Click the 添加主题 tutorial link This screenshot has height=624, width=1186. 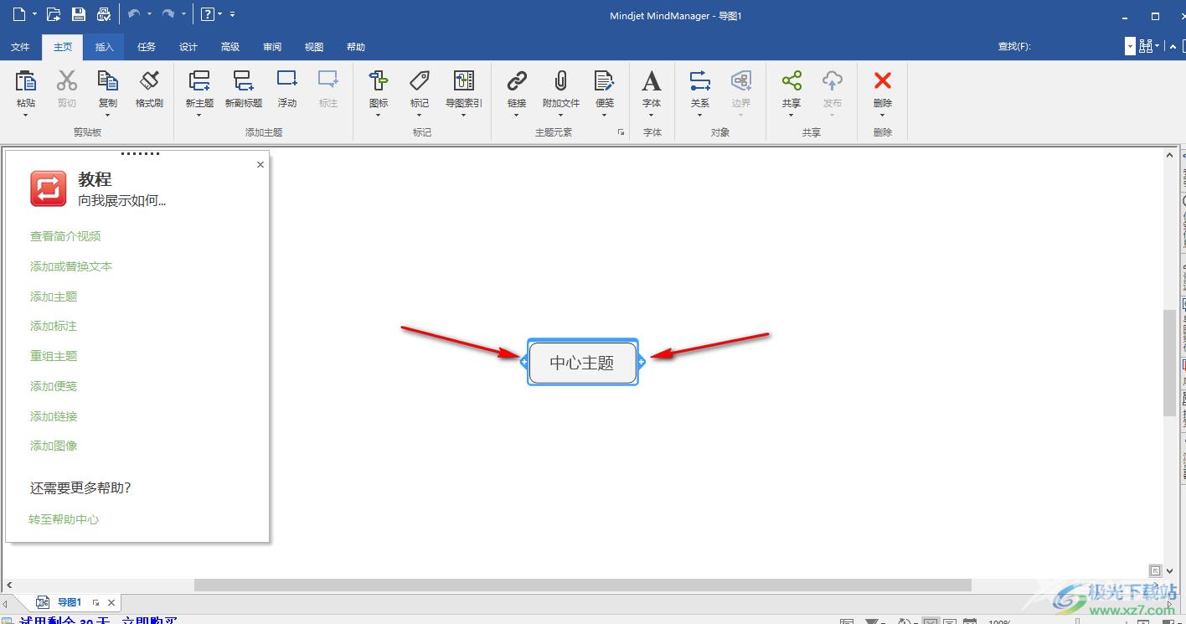[x=54, y=297]
